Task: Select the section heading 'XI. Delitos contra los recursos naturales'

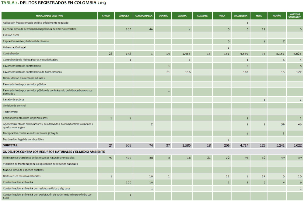Action: [54, 151]
